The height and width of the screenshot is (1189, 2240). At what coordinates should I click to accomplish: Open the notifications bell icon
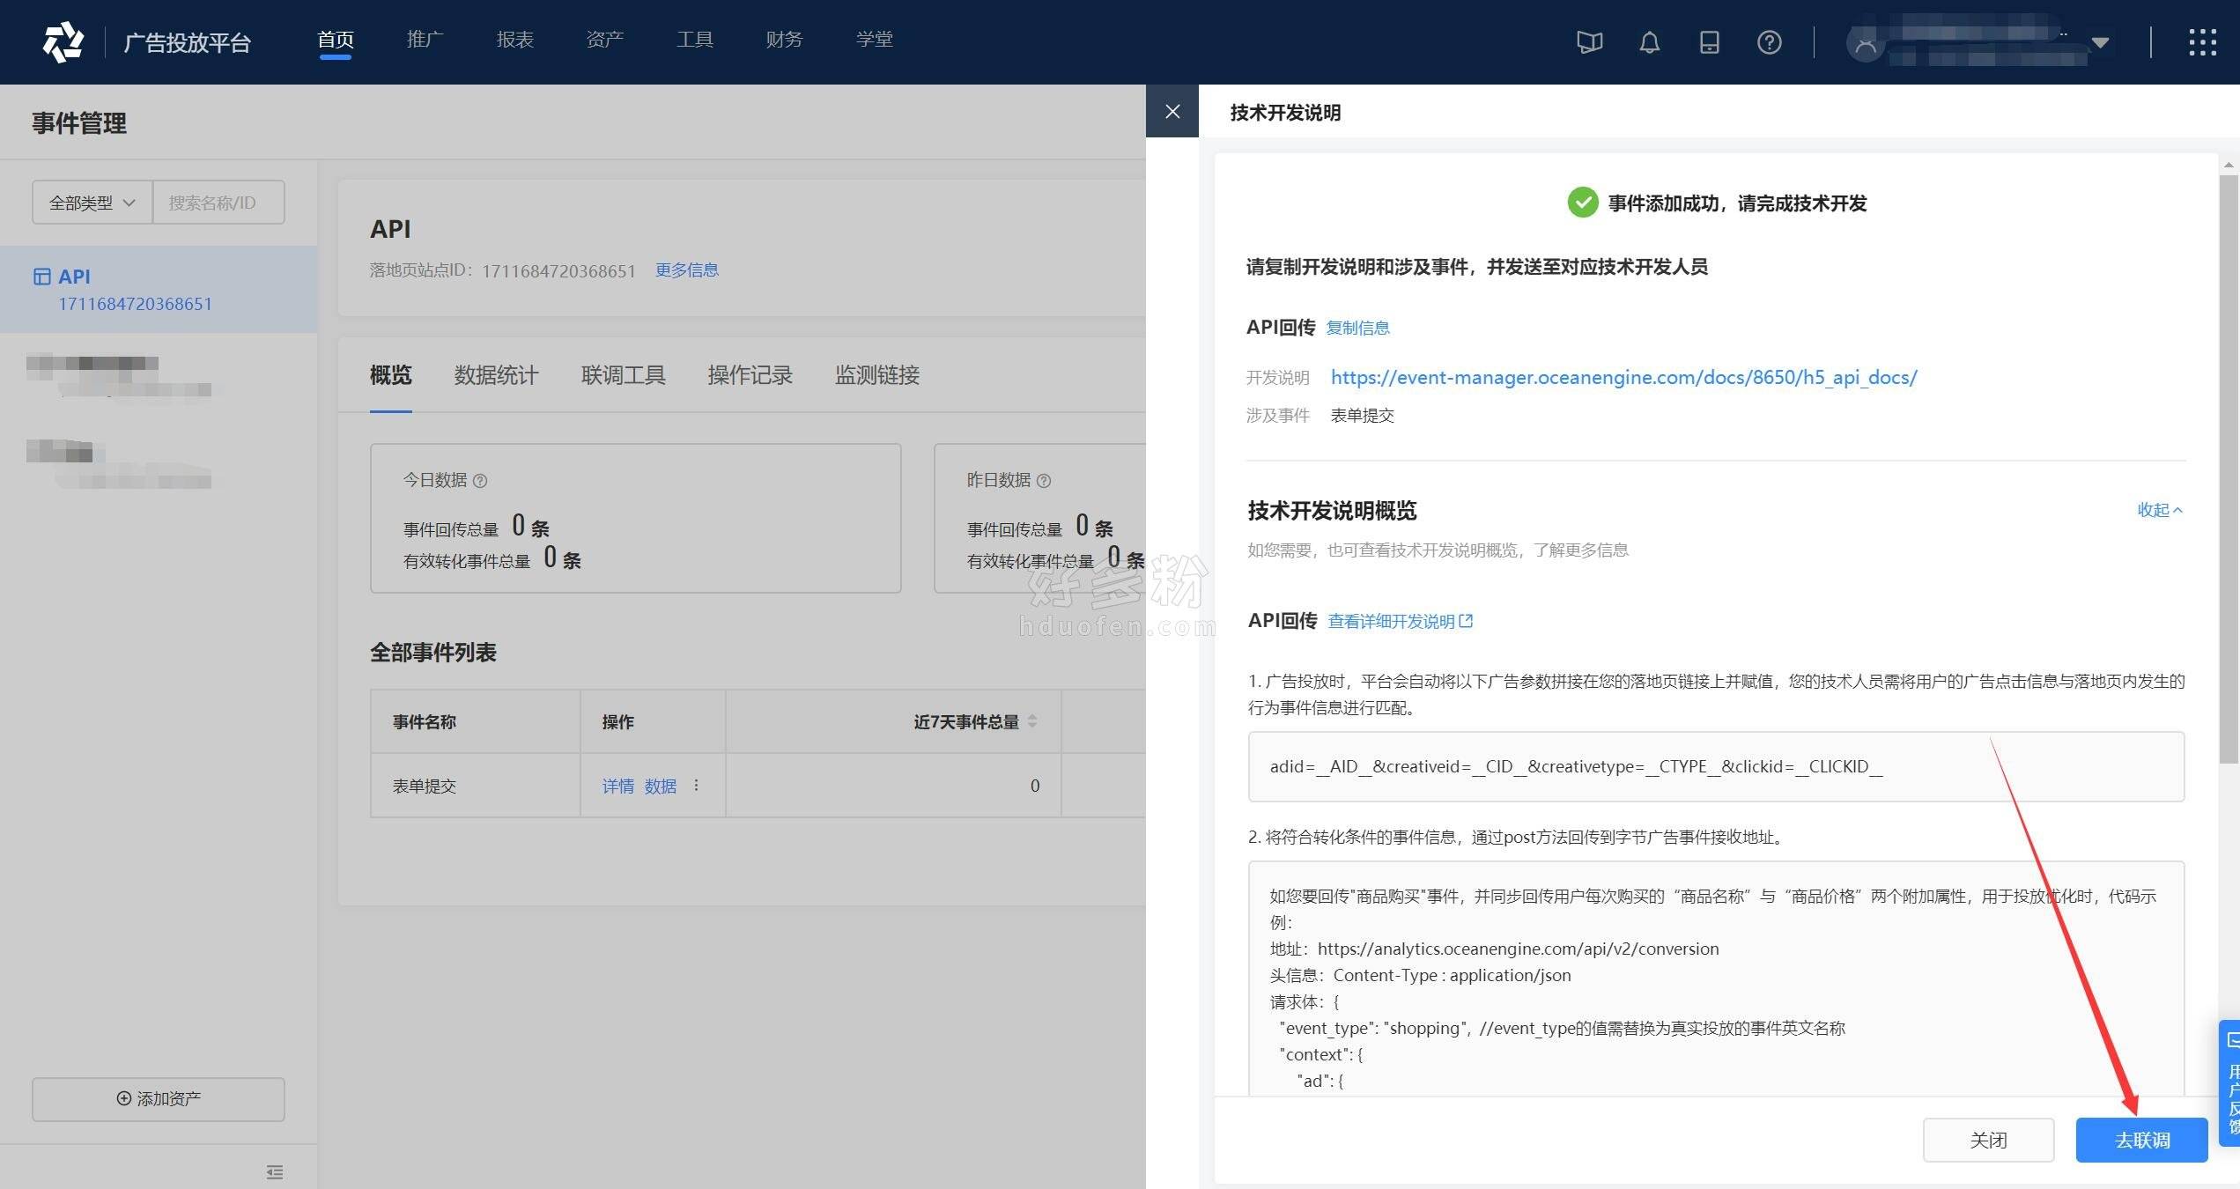1649,41
